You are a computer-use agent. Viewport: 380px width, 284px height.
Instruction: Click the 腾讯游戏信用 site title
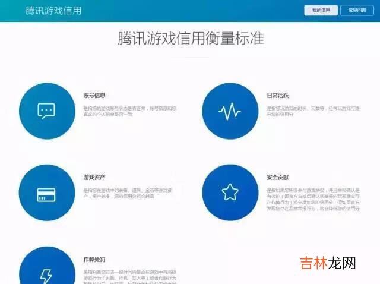tap(53, 11)
